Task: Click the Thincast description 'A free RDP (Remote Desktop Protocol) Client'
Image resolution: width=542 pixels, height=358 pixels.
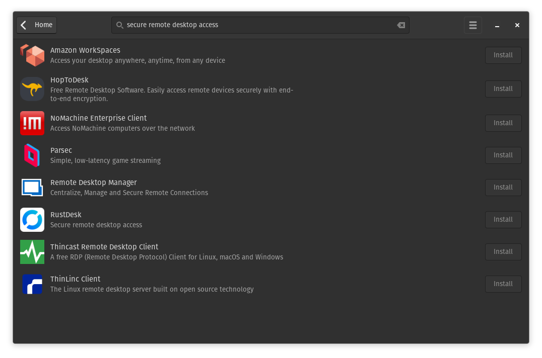Action: point(118,257)
